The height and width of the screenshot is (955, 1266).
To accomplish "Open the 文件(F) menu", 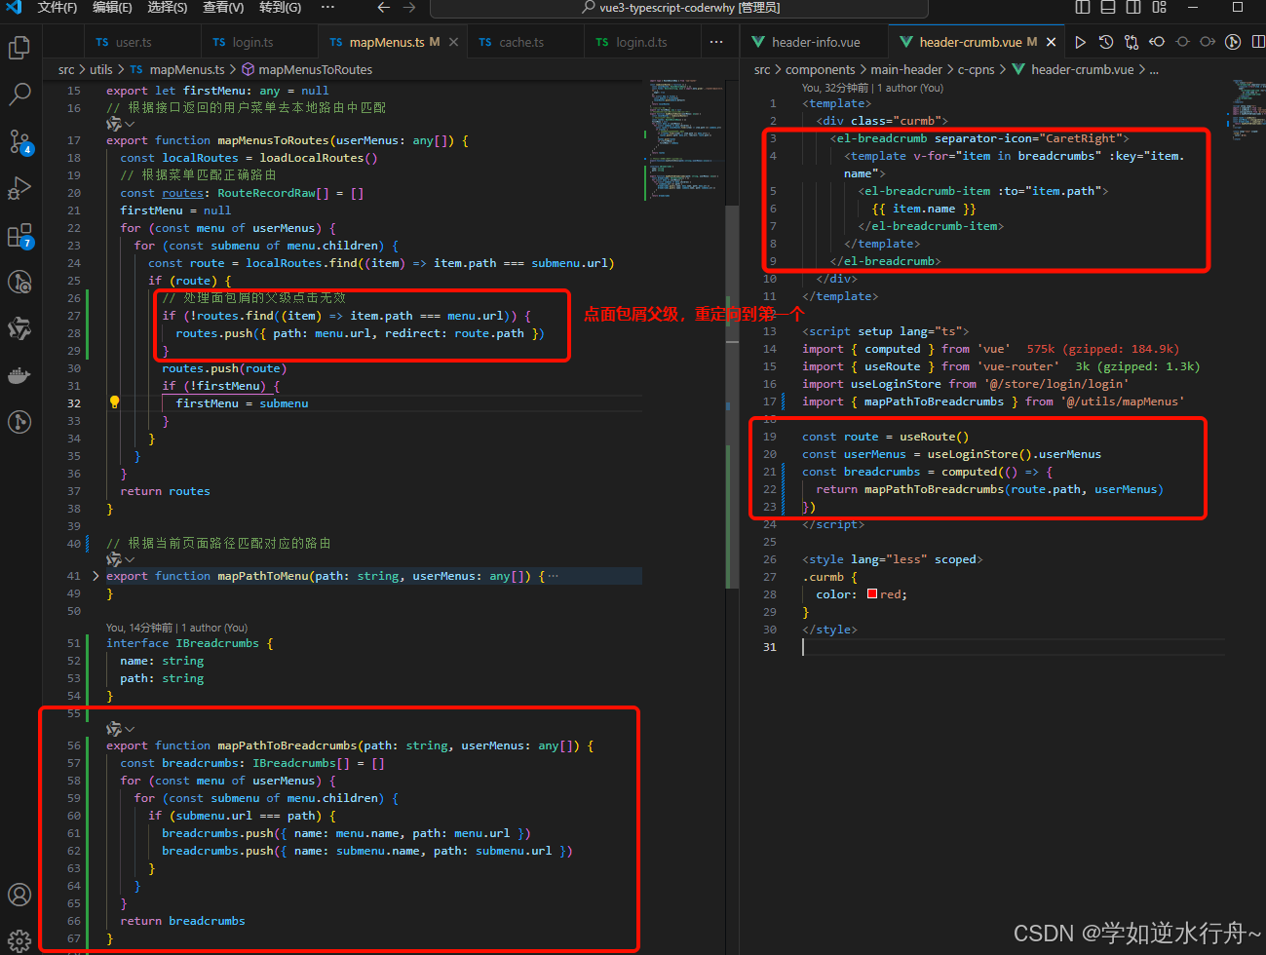I will click(58, 7).
